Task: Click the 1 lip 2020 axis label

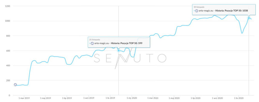Action: tap(195, 98)
